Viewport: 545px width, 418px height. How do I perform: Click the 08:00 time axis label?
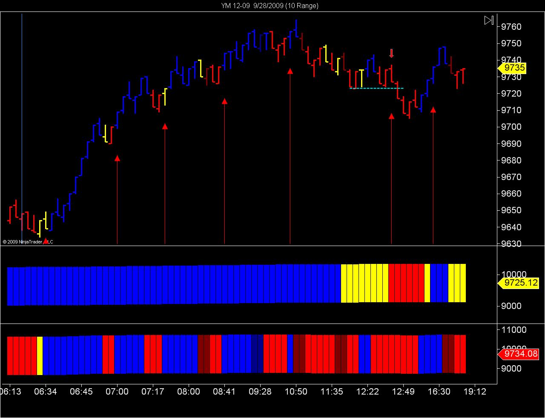point(189,392)
